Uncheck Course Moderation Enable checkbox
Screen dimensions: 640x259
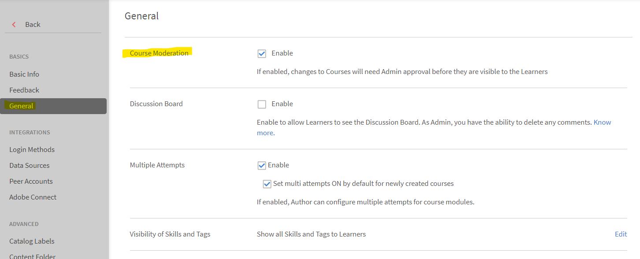pyautogui.click(x=262, y=54)
